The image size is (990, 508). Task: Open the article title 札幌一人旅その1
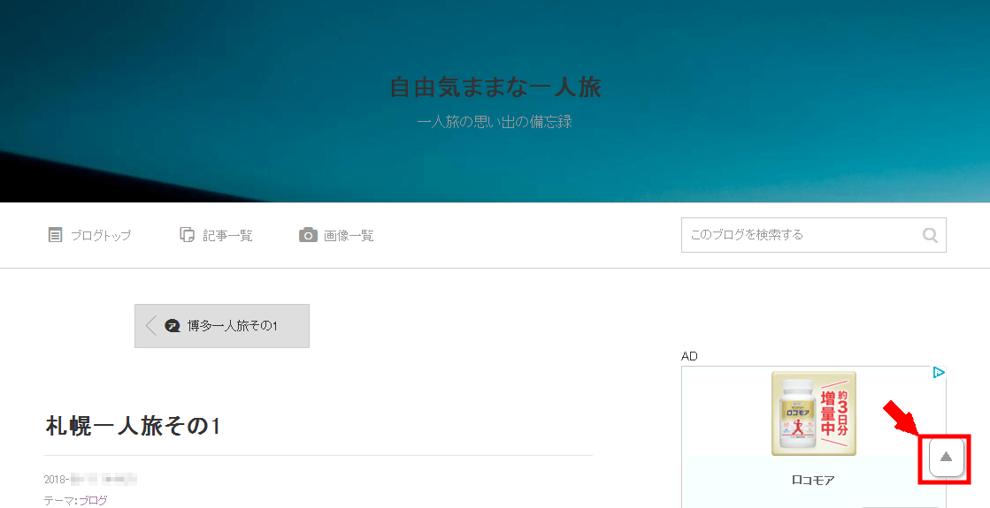132,426
